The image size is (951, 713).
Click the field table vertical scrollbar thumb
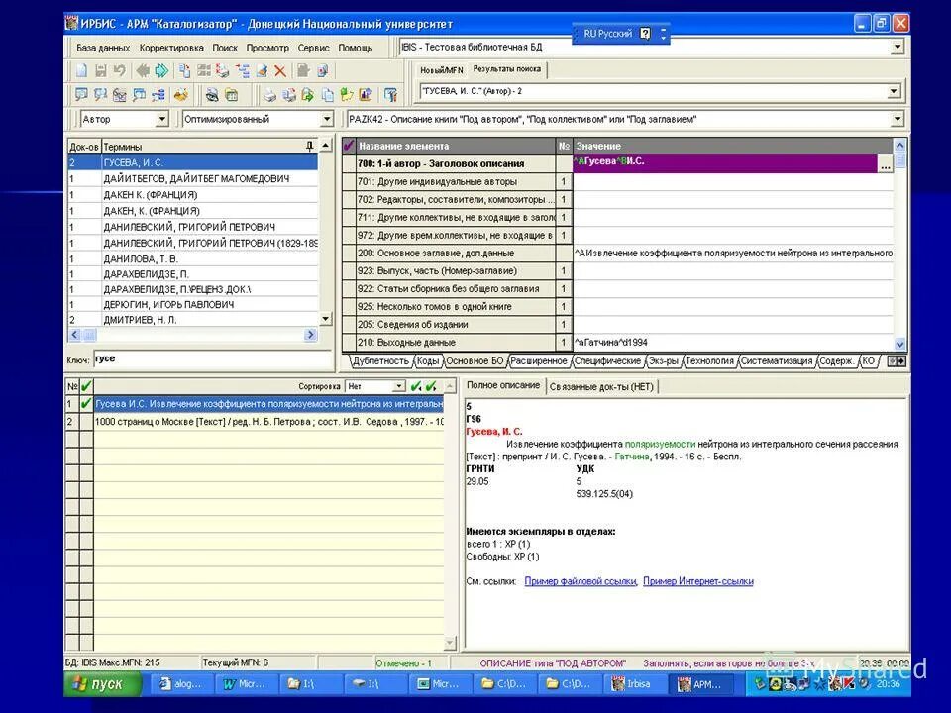pos(900,160)
